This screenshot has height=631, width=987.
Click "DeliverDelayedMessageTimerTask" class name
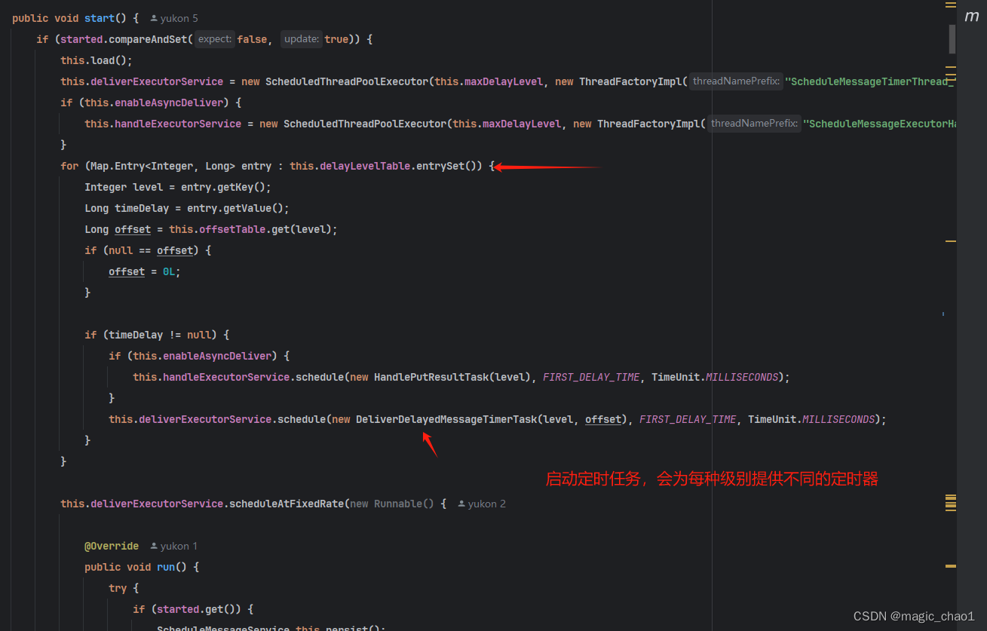[446, 419]
